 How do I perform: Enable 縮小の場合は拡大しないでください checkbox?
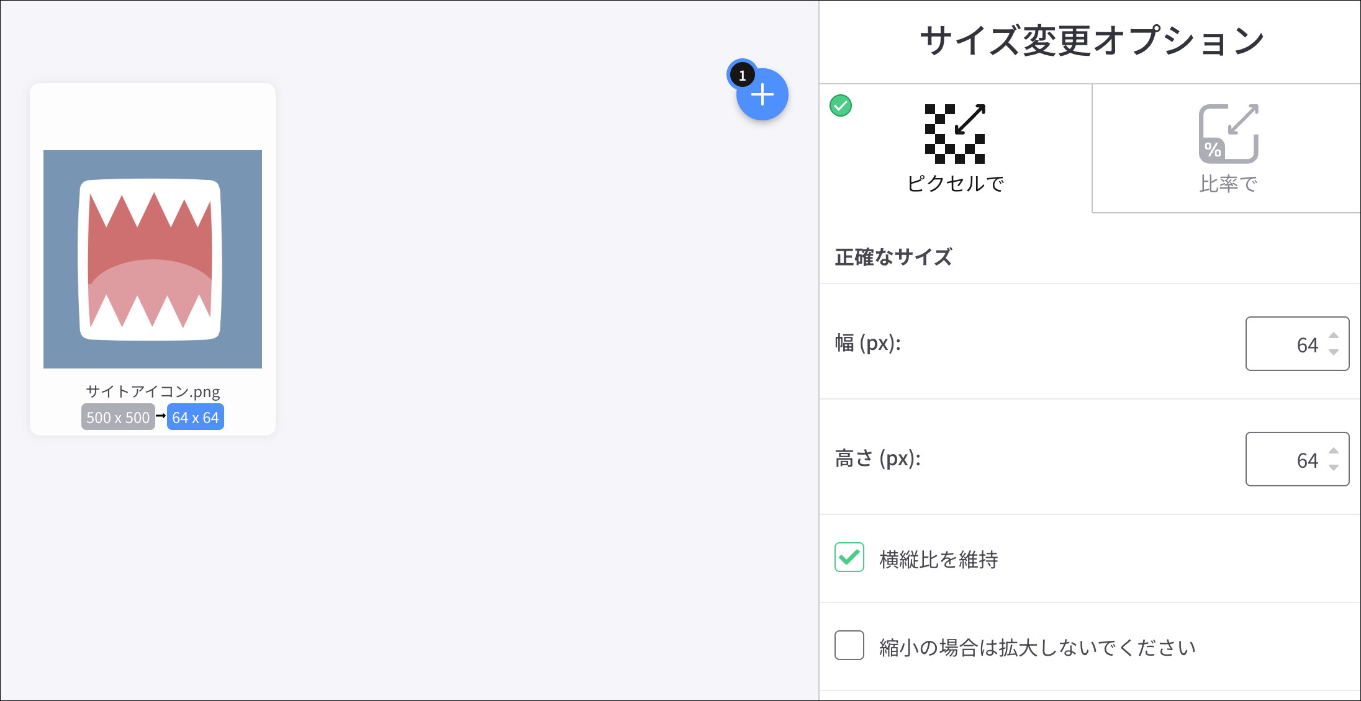pos(849,645)
